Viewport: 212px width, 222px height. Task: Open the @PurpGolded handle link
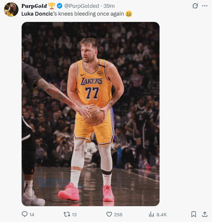pos(81,6)
